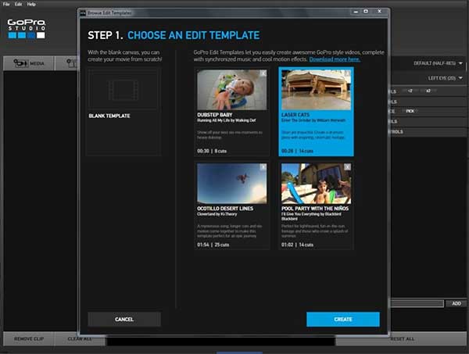Cancel the template selection dialog
This screenshot has width=469, height=354.
[x=124, y=319]
